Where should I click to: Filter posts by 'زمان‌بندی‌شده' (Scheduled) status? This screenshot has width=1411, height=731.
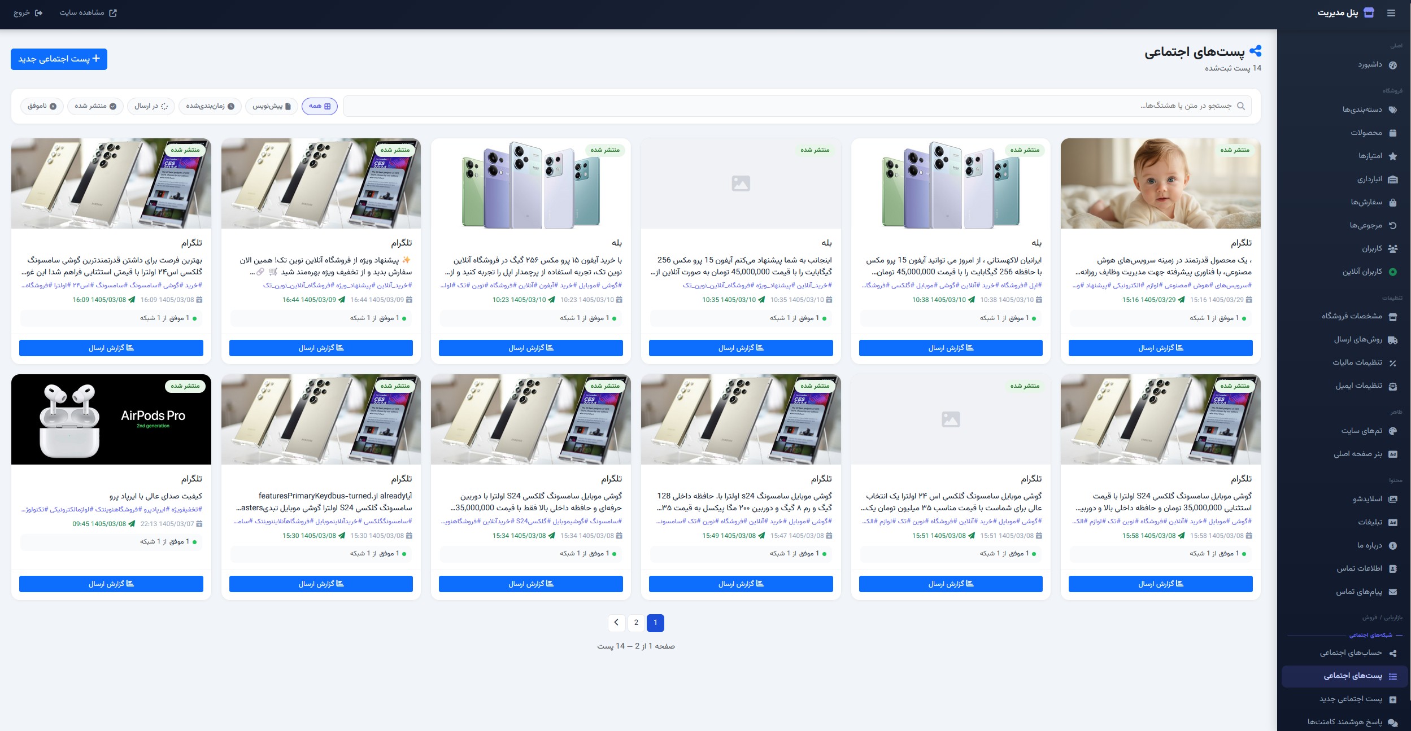(x=210, y=106)
